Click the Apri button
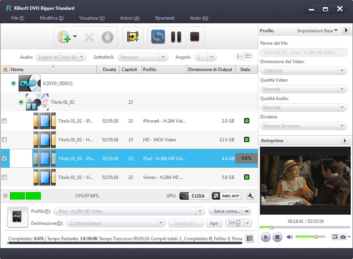 coord(214,223)
